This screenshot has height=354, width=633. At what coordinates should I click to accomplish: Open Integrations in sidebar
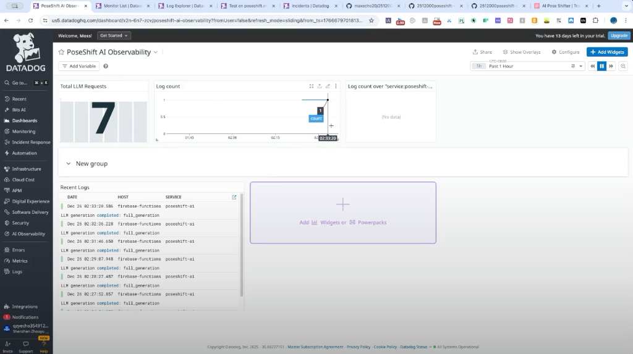(x=25, y=307)
